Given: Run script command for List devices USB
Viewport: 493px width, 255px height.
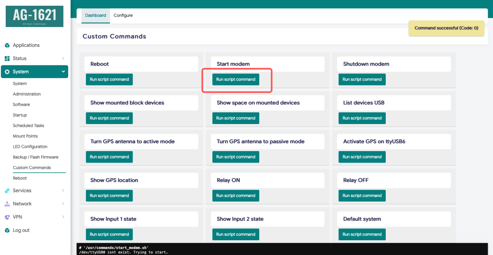Looking at the screenshot, I should pos(362,118).
